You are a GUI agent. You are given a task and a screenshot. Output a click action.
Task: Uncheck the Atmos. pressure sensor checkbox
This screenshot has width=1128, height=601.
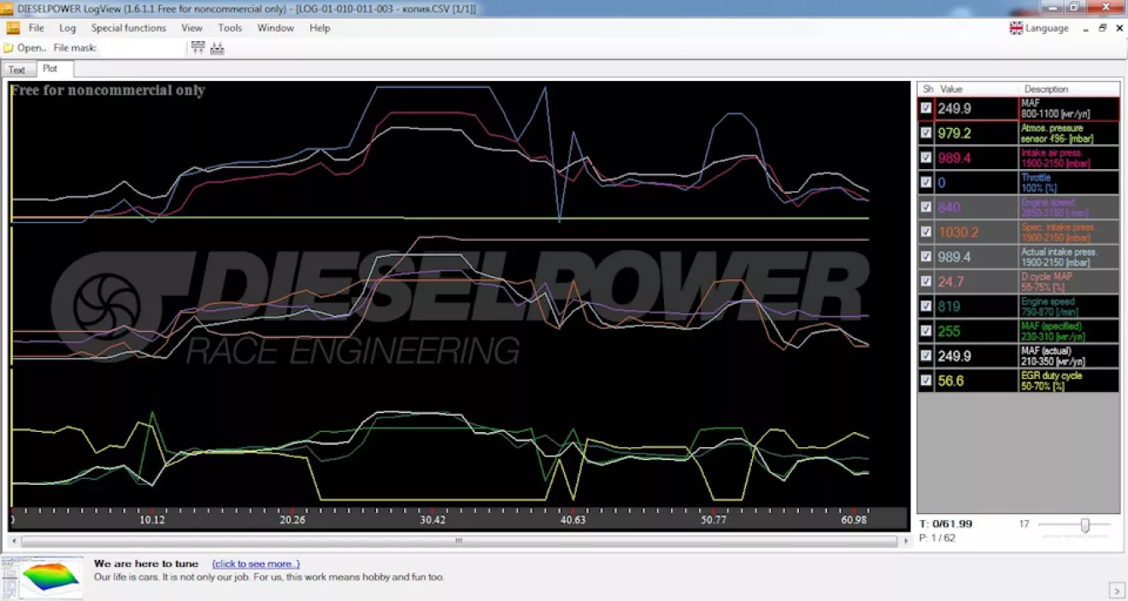coord(925,133)
